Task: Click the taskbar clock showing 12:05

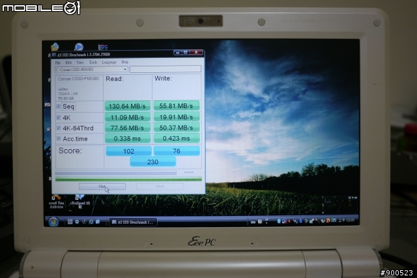Action: tap(346, 220)
